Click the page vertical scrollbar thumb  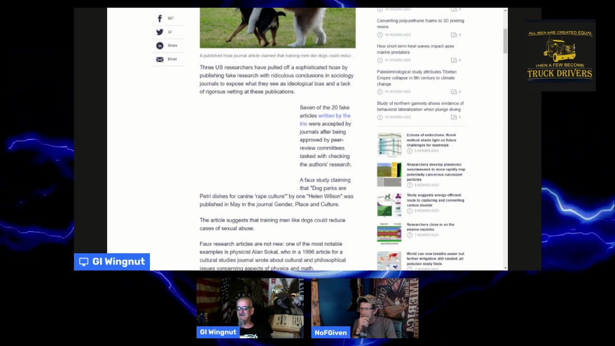pos(505,41)
